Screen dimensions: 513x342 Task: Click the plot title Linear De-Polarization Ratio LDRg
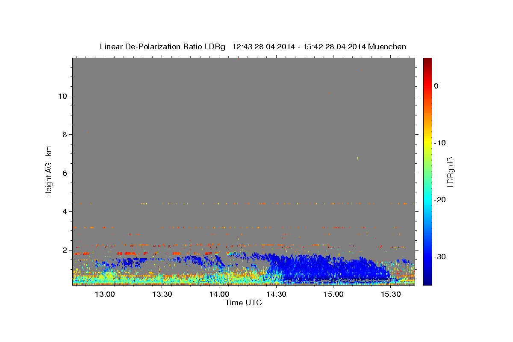162,47
